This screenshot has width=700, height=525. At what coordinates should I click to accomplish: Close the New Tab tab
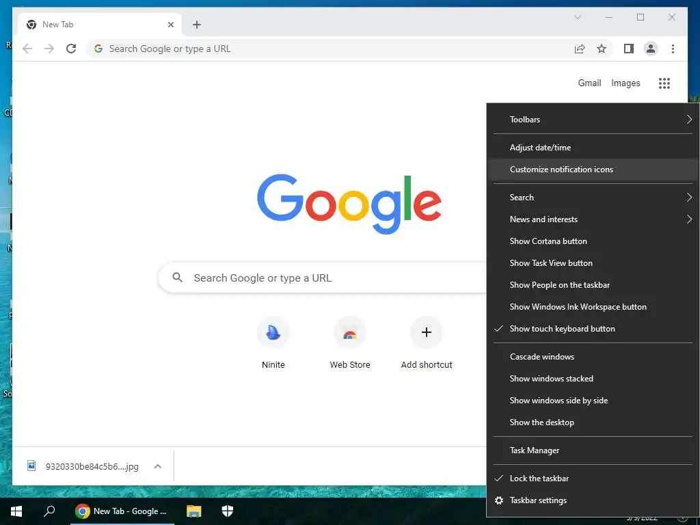point(170,25)
